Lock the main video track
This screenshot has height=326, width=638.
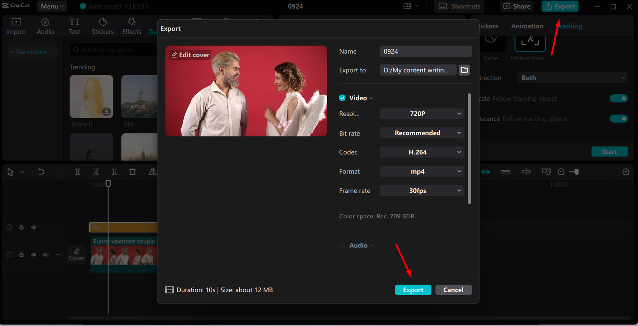point(21,255)
